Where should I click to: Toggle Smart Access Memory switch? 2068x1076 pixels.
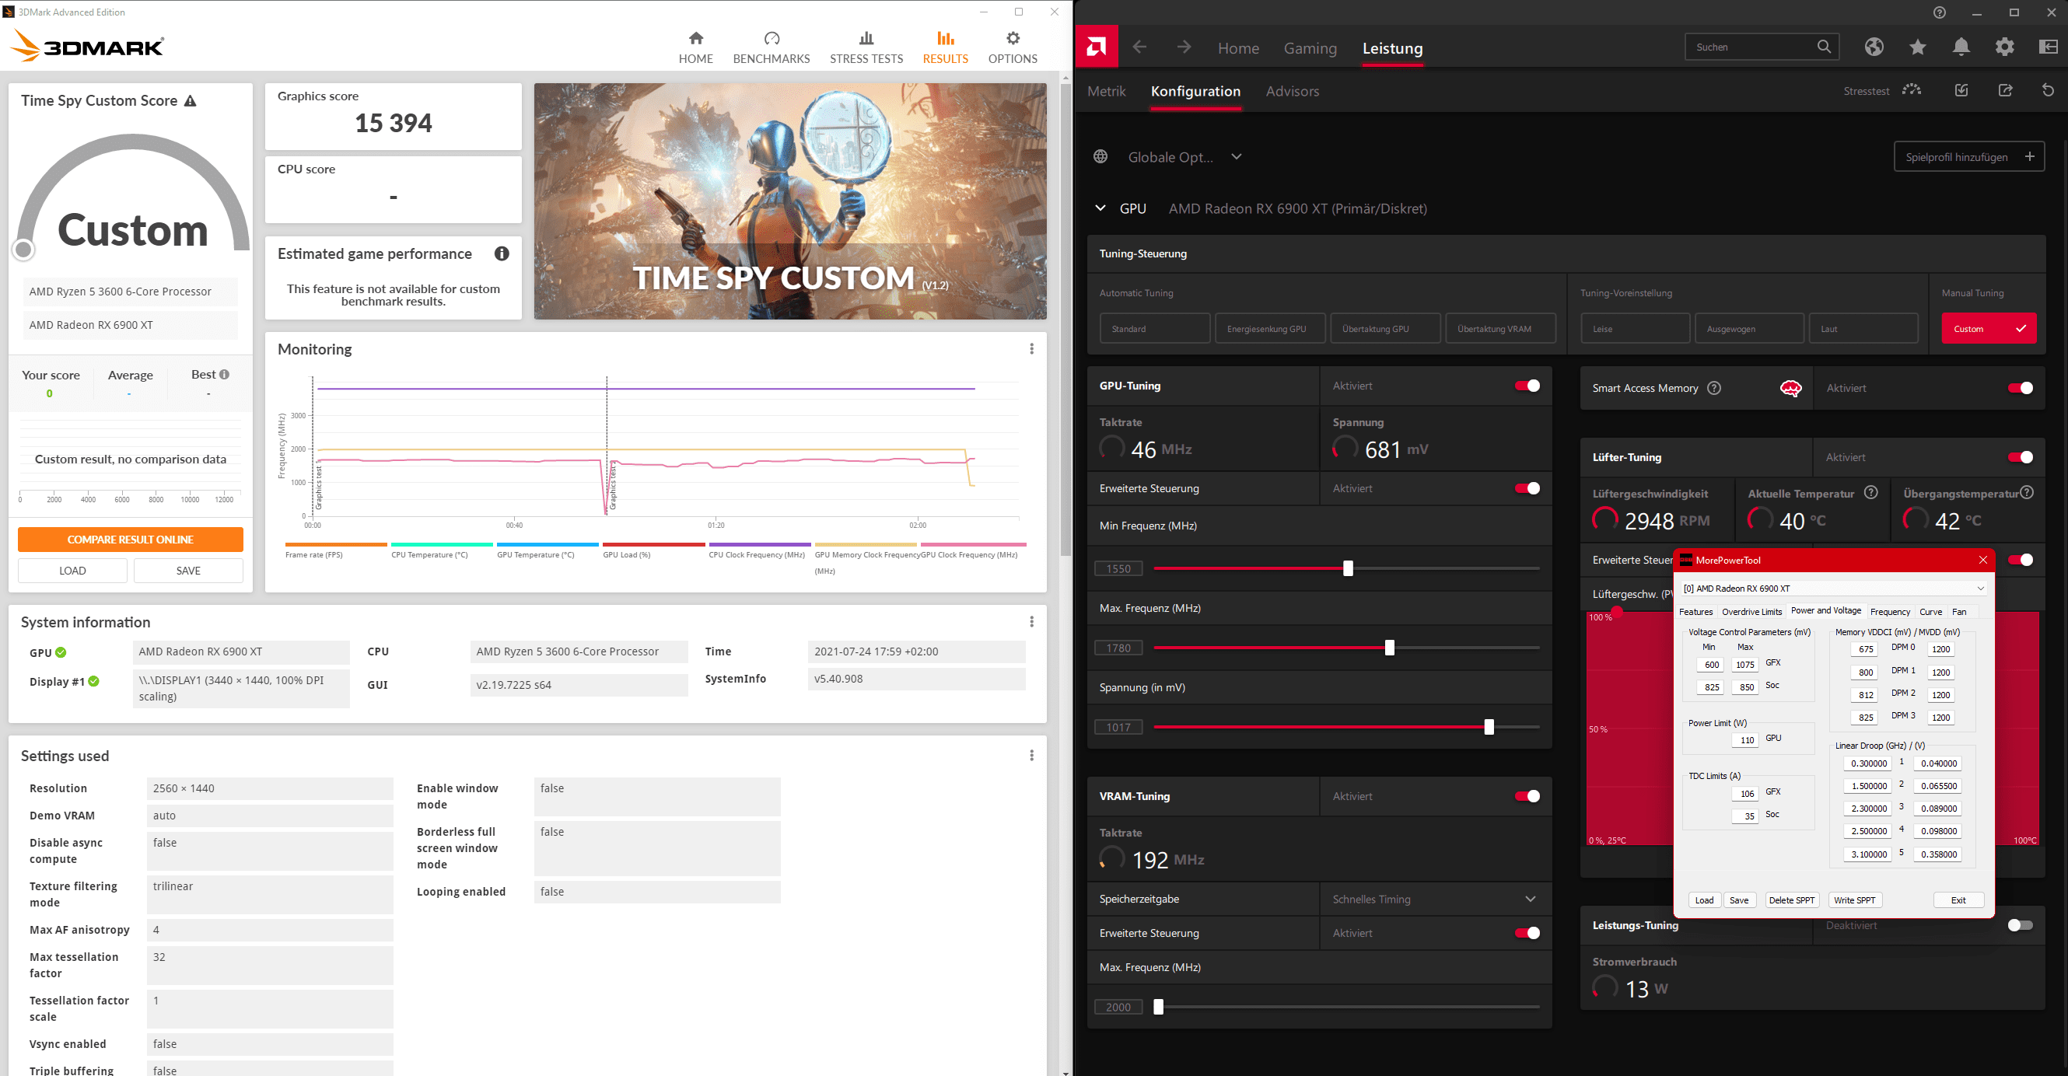[x=2020, y=389]
